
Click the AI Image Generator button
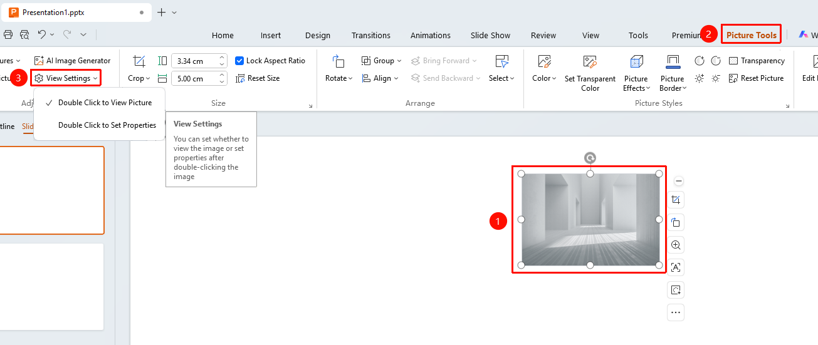click(x=72, y=61)
